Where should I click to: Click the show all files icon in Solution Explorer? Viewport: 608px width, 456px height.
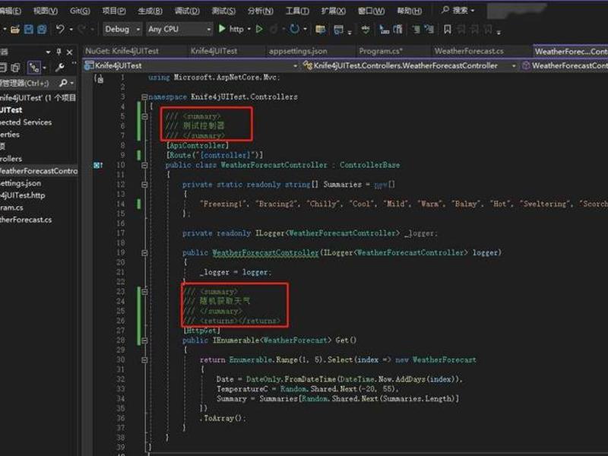(15, 68)
